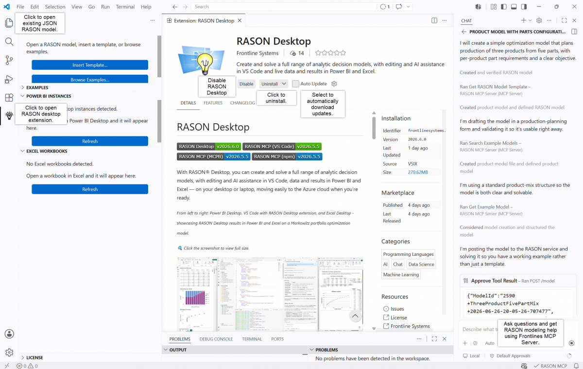Open the Copilot chat icon in title bar
The height and width of the screenshot is (369, 583).
(399, 7)
